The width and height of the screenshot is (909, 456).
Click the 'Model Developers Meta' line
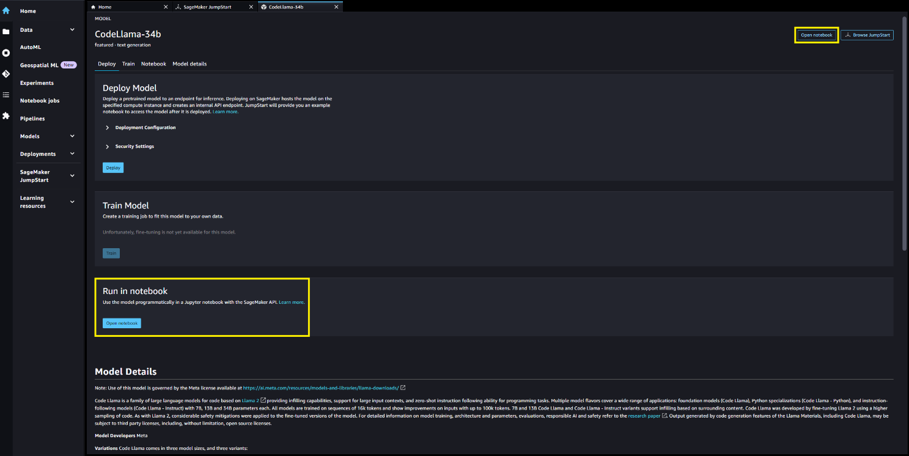tap(120, 435)
